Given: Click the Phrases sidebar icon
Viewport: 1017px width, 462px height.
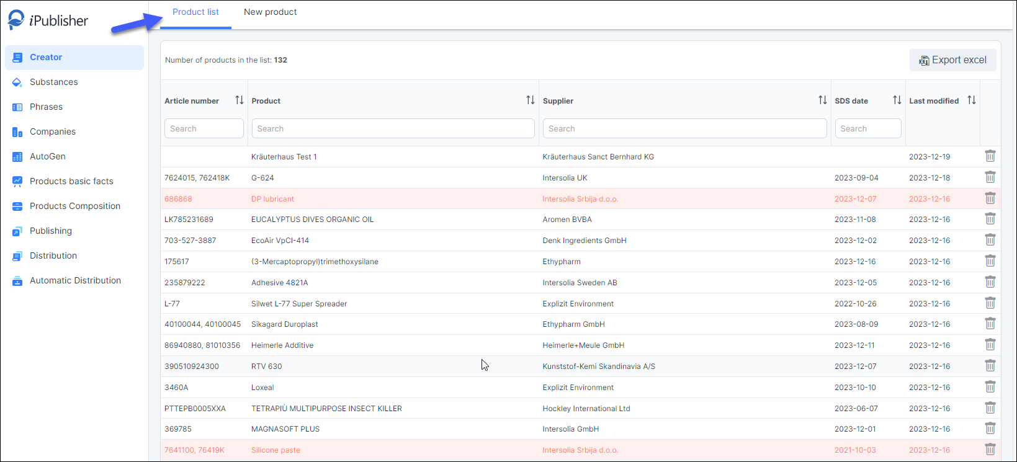Looking at the screenshot, I should pos(17,107).
